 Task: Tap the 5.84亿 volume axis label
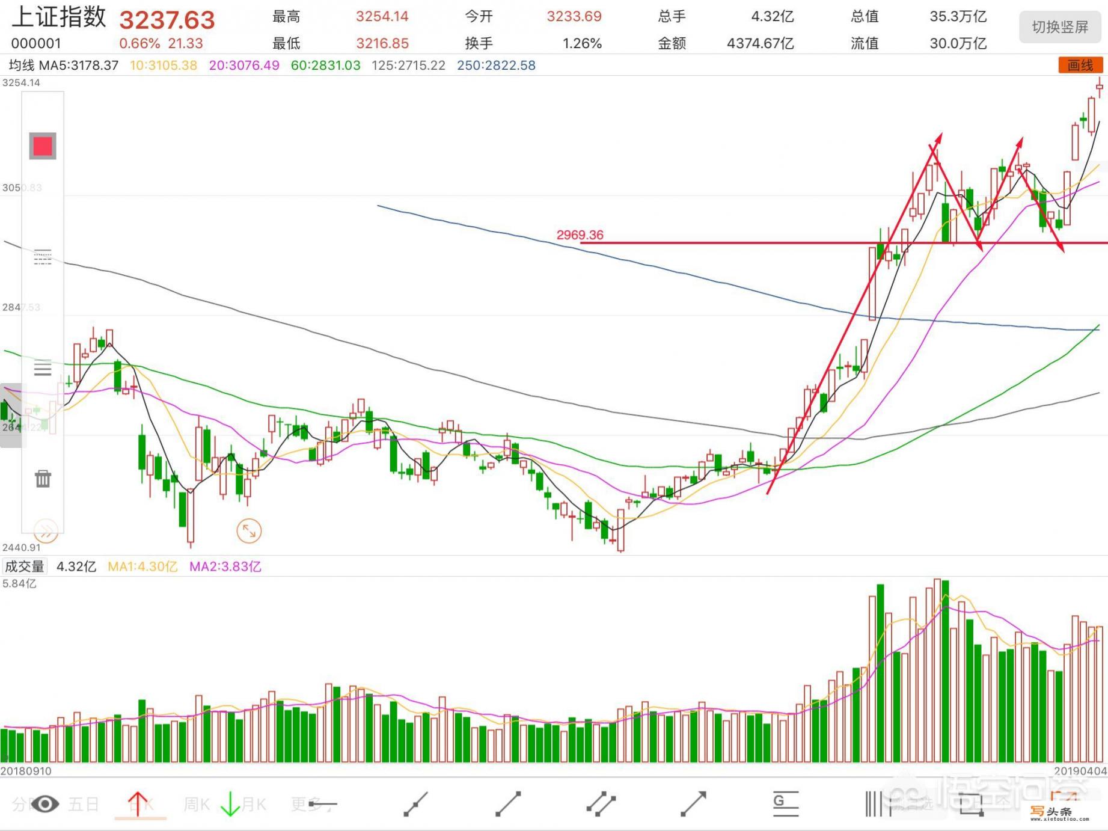(x=19, y=583)
